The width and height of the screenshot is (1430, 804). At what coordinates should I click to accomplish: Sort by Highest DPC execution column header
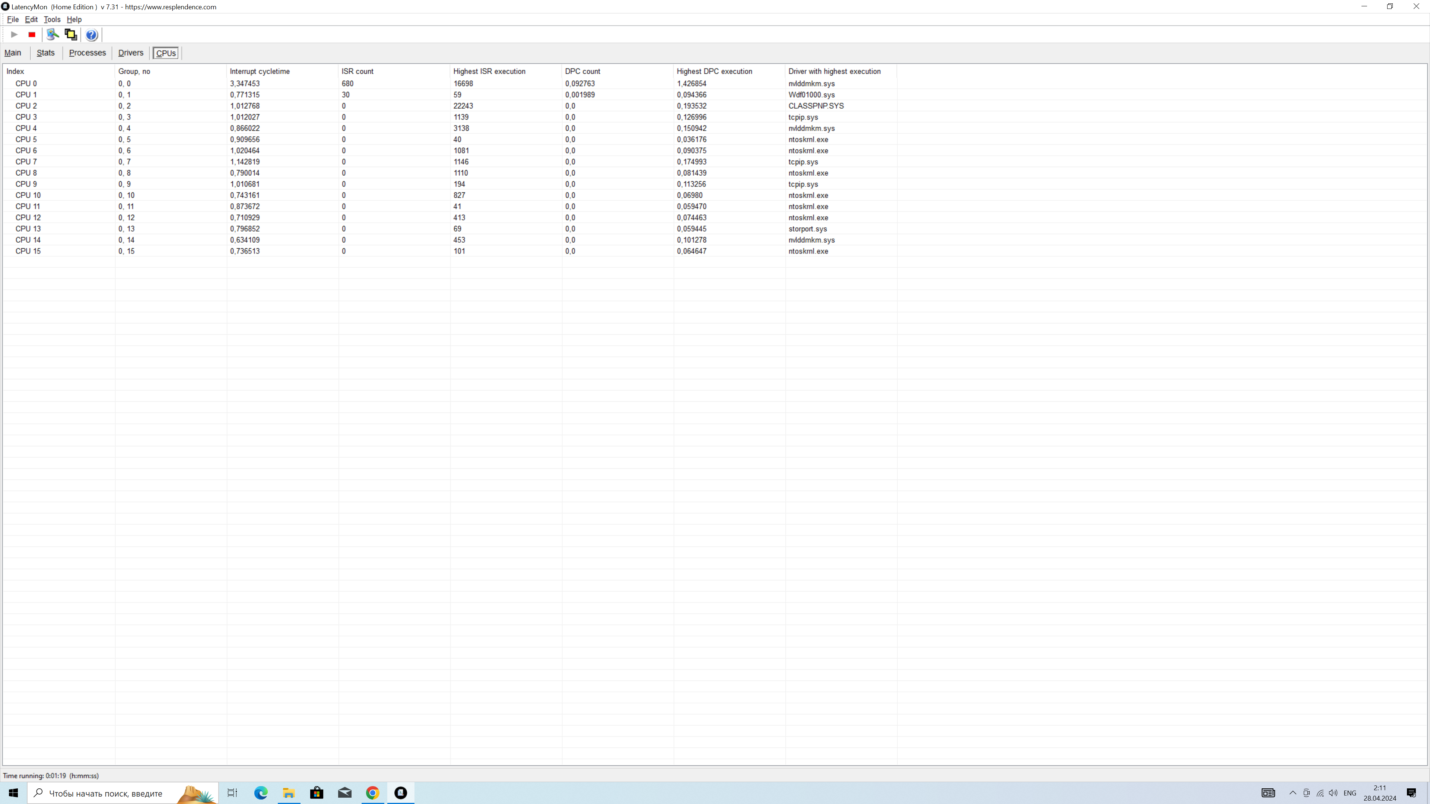click(714, 71)
